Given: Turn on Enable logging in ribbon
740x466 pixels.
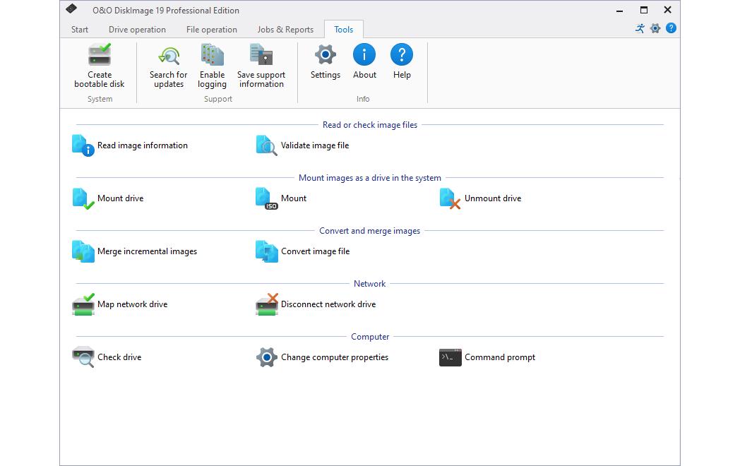Looking at the screenshot, I should (x=212, y=66).
